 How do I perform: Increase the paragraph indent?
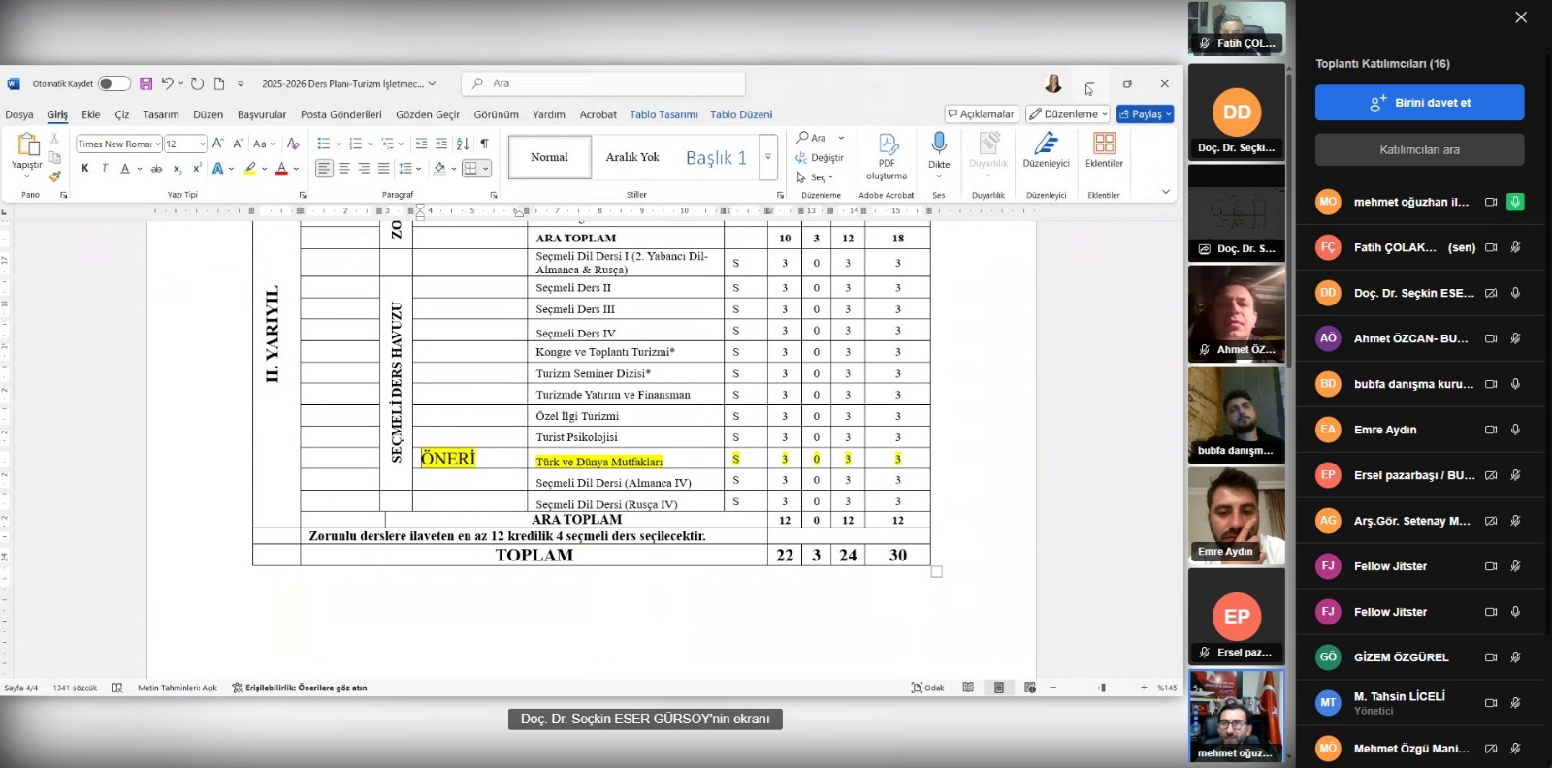click(x=441, y=144)
